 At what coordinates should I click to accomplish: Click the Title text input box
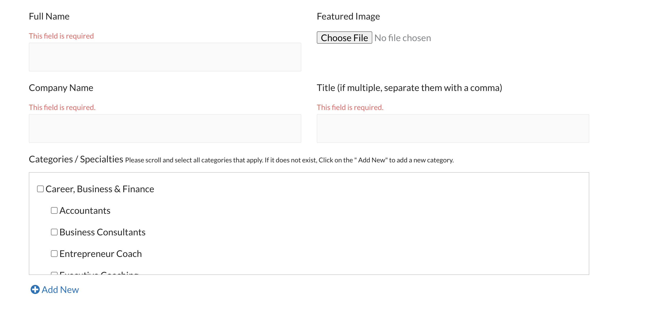coord(453,128)
